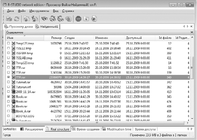Image resolution: width=197 pixels, height=140 pixels.
Task: Select the Найденный1 tab
Action: [47, 27]
